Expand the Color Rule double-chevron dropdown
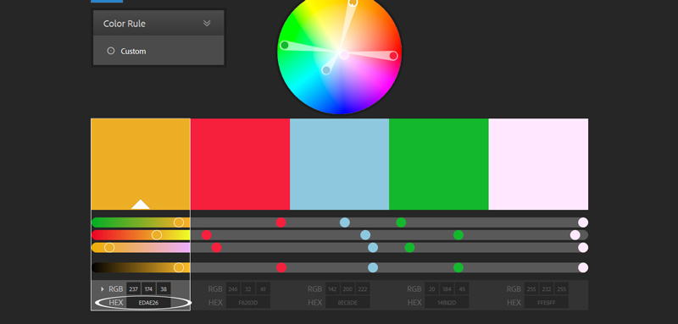Screen dimensions: 678x324 pyautogui.click(x=207, y=24)
